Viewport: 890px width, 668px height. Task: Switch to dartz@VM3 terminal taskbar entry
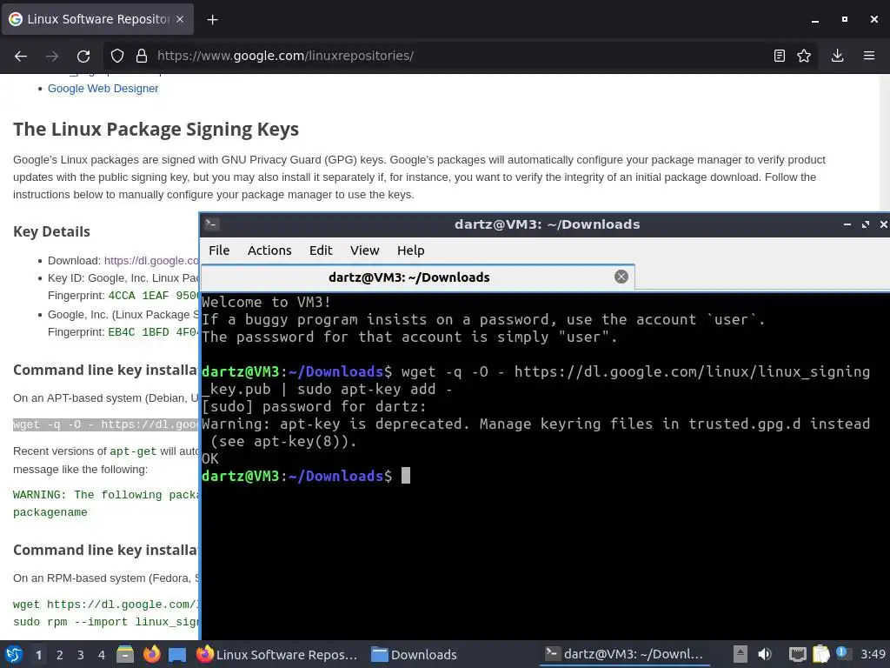624,654
